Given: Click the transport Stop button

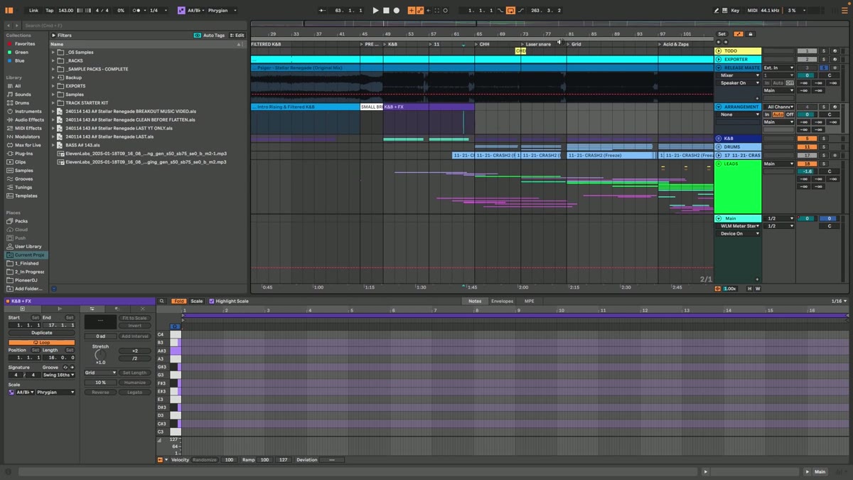Looking at the screenshot, I should pos(386,11).
